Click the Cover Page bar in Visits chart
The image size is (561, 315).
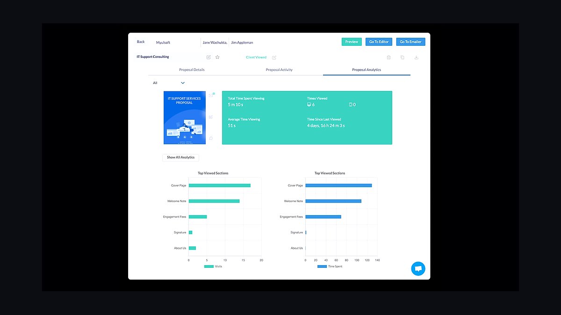(220, 185)
